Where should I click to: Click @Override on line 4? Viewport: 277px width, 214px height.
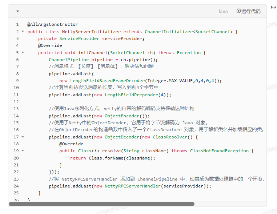click(x=50, y=45)
